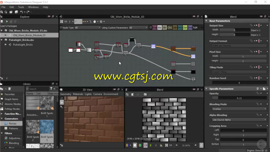The height and width of the screenshot is (152, 270).
Task: Open the Blending Mode Overlay dropdown
Action: pyautogui.click(x=239, y=109)
